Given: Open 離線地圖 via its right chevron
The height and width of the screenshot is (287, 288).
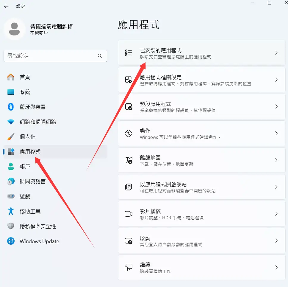Looking at the screenshot, I should [276, 160].
